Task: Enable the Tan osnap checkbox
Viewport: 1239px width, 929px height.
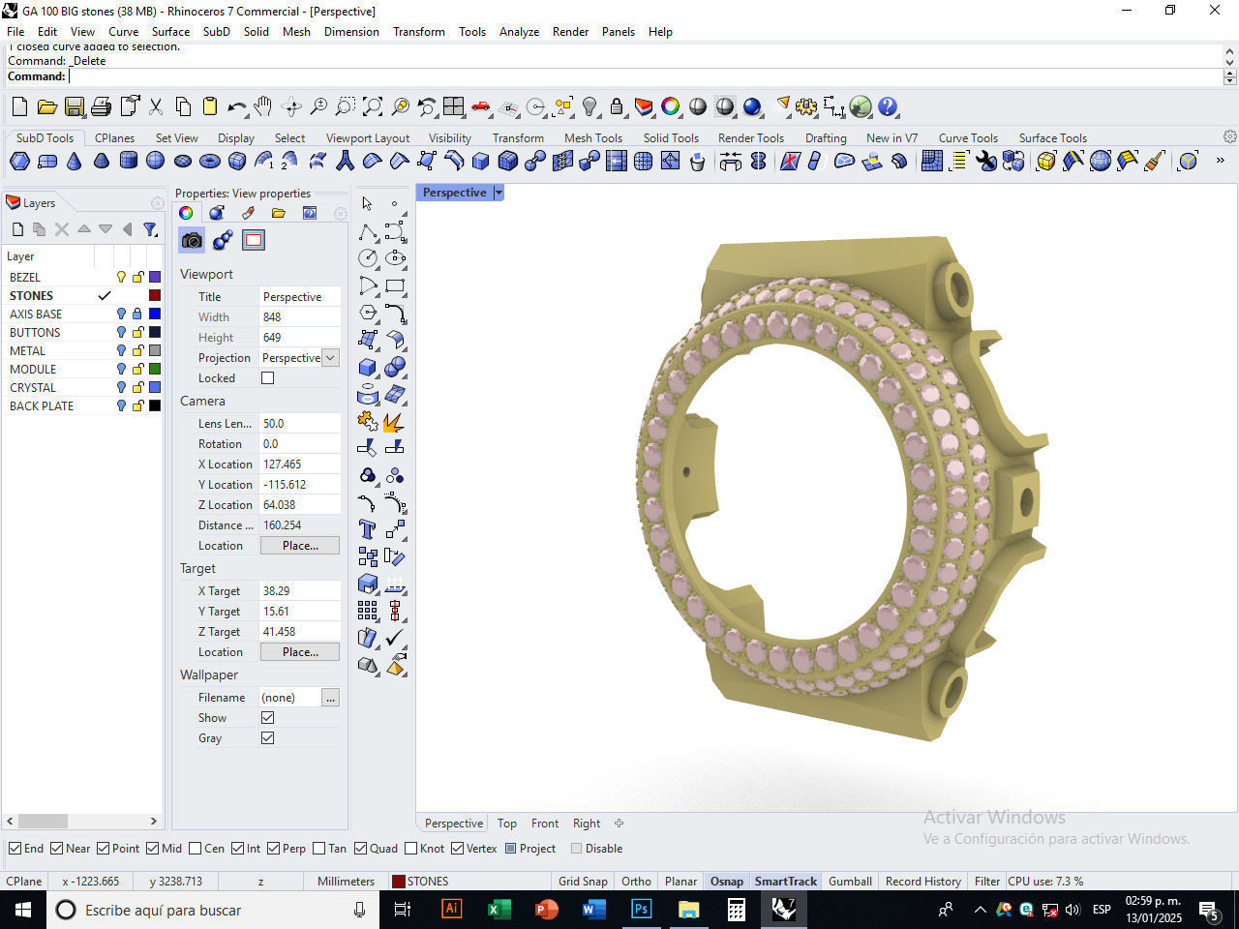Action: [x=319, y=849]
